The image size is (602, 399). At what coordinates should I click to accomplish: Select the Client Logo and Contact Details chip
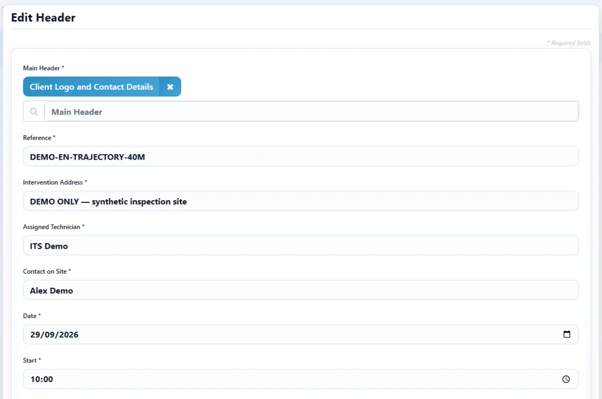(91, 87)
